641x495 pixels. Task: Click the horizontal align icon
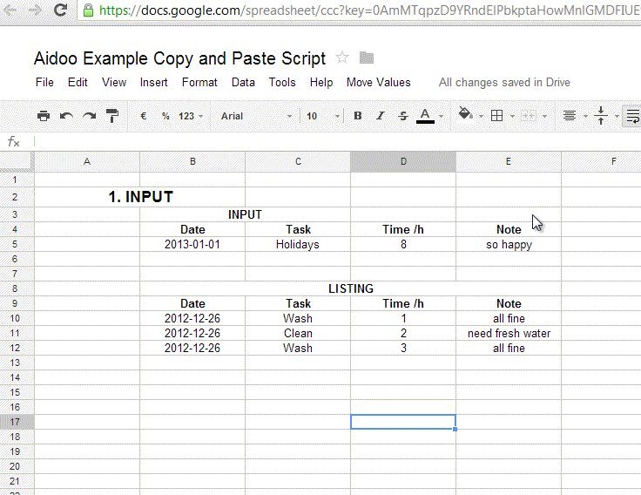pyautogui.click(x=570, y=116)
